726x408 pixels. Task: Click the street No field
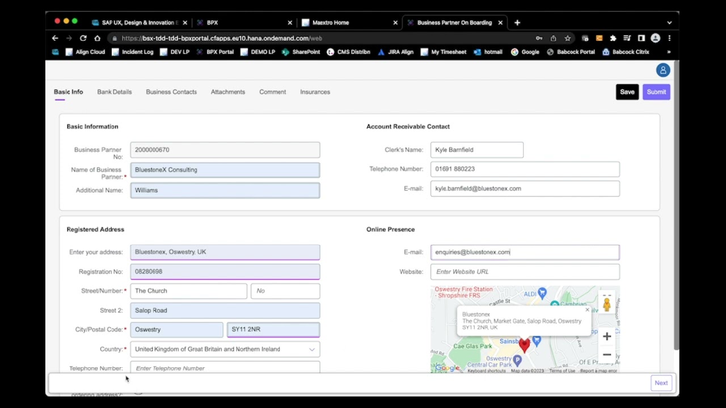285,291
